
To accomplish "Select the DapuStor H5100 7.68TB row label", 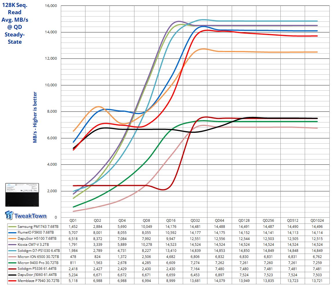I will [x=37, y=239].
